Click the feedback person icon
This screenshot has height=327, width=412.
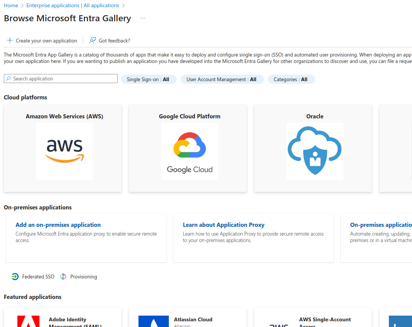pyautogui.click(x=93, y=41)
